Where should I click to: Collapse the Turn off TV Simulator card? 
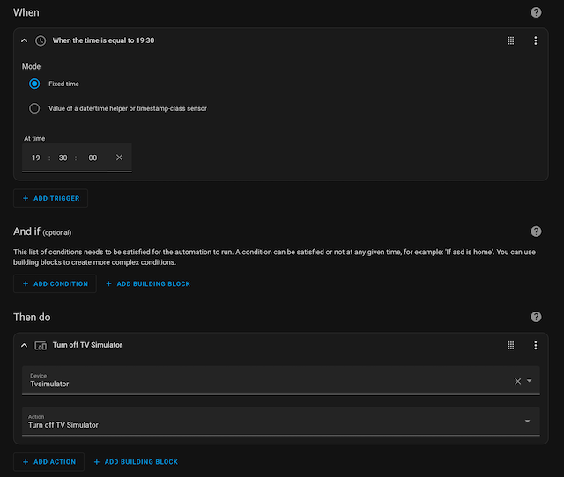pyautogui.click(x=24, y=345)
